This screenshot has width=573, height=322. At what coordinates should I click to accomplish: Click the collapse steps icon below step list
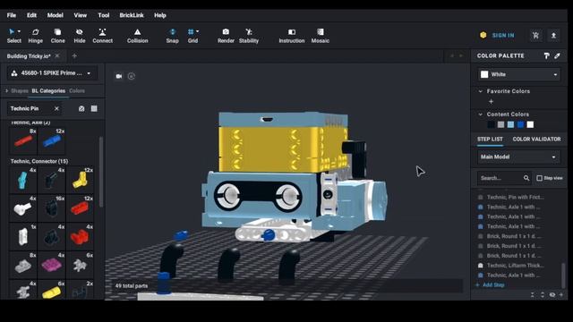click(x=533, y=294)
